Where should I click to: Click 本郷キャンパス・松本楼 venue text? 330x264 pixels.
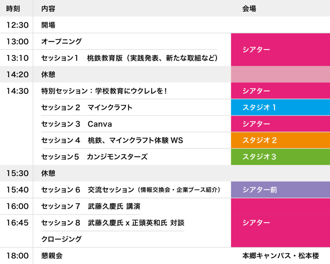(280, 256)
